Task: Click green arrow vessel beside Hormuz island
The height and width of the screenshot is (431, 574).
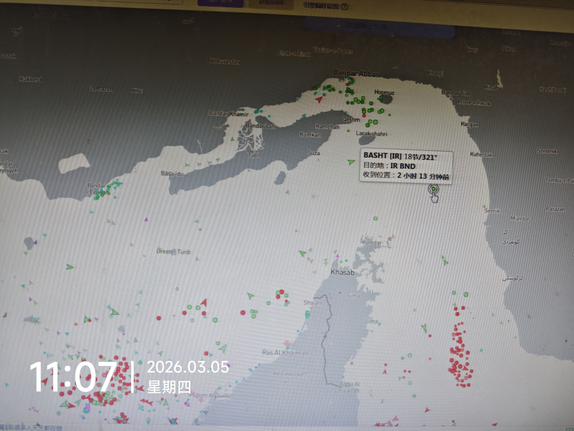Action: pos(380,98)
